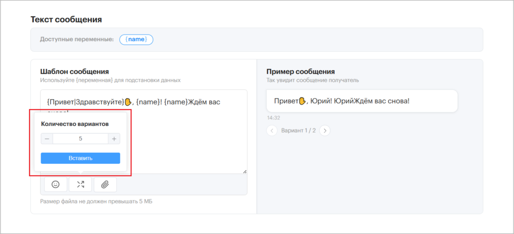Image resolution: width=514 pixels, height=234 pixels.
Task: Click the blue Вставить button
Action: 80,158
